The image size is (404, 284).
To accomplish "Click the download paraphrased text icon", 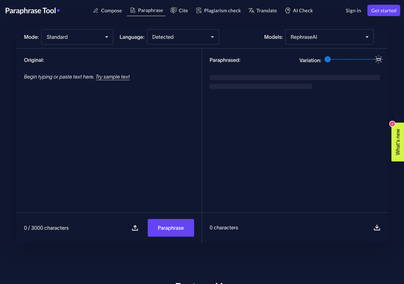I will coord(377,228).
